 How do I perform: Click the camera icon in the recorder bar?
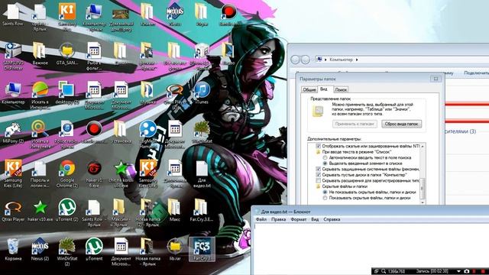pos(467,271)
